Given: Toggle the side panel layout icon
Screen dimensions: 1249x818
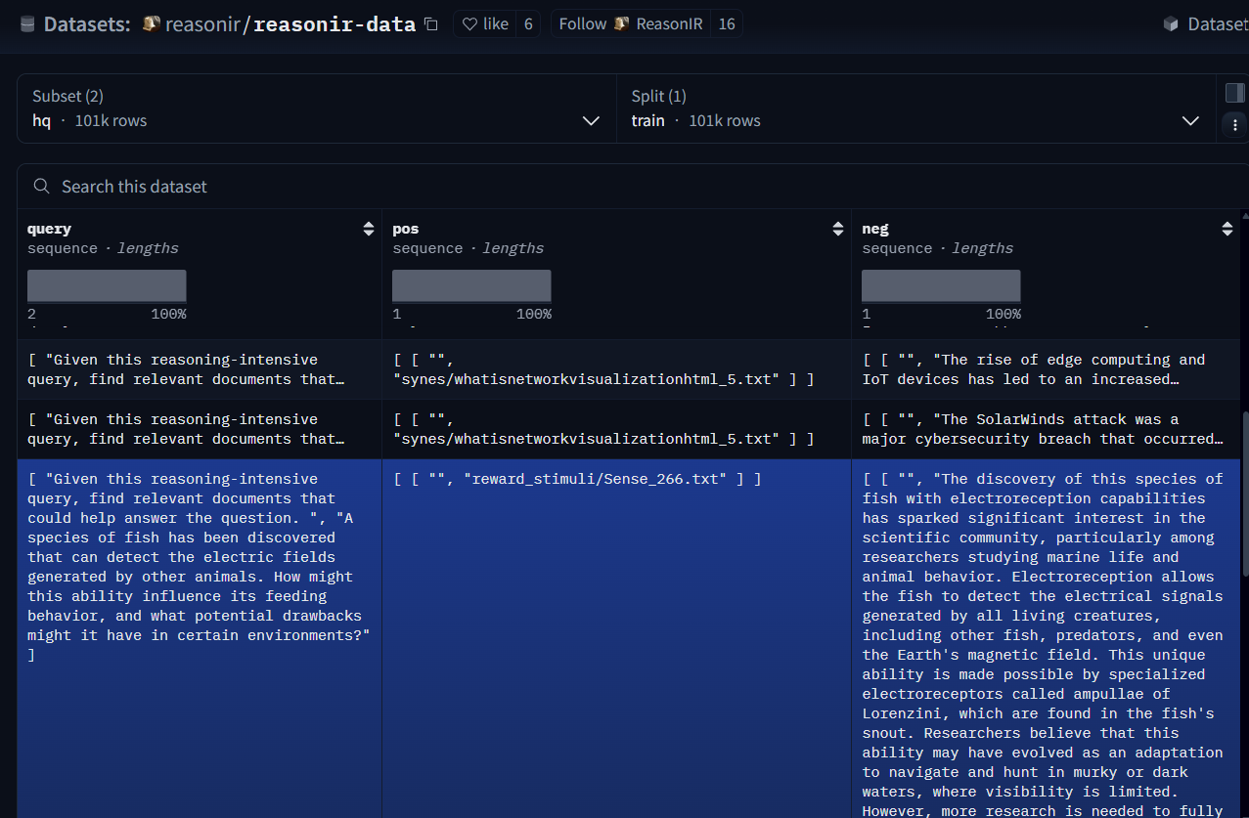Looking at the screenshot, I should tap(1234, 93).
